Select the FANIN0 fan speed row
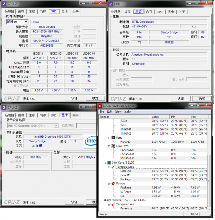The image size is (215, 220). [163, 142]
